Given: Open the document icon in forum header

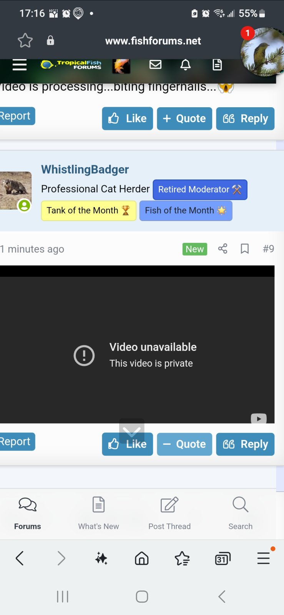Looking at the screenshot, I should [217, 65].
